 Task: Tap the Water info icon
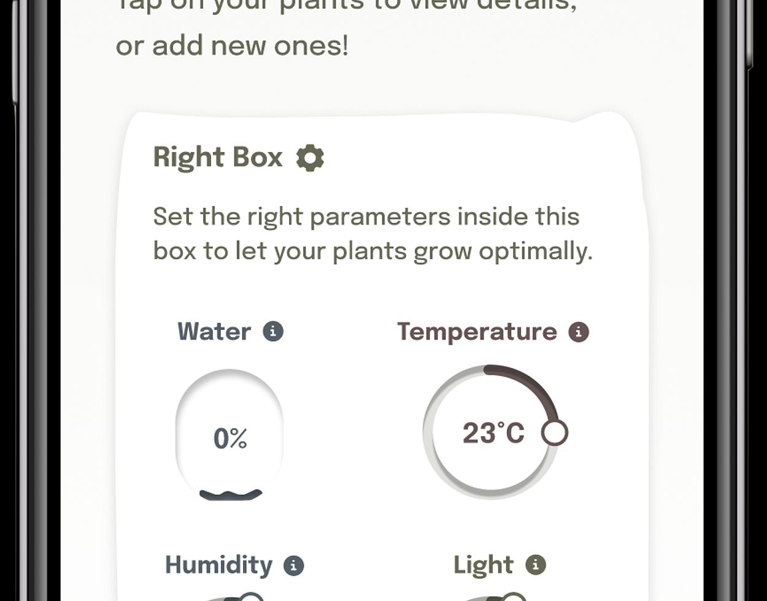273,332
